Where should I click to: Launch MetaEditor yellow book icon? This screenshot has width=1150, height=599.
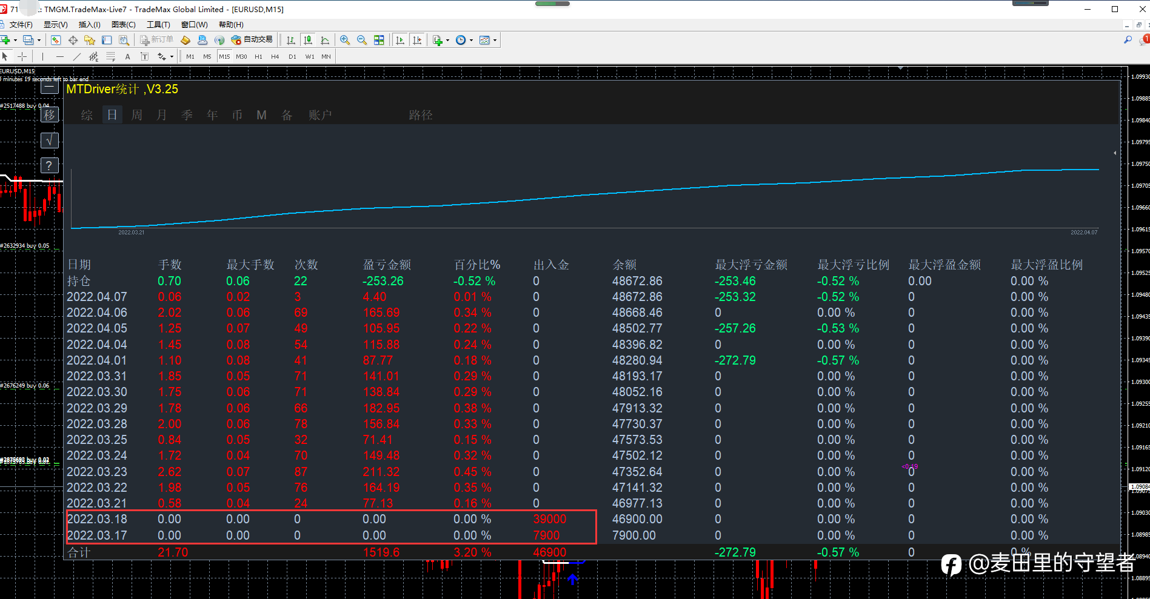point(186,40)
